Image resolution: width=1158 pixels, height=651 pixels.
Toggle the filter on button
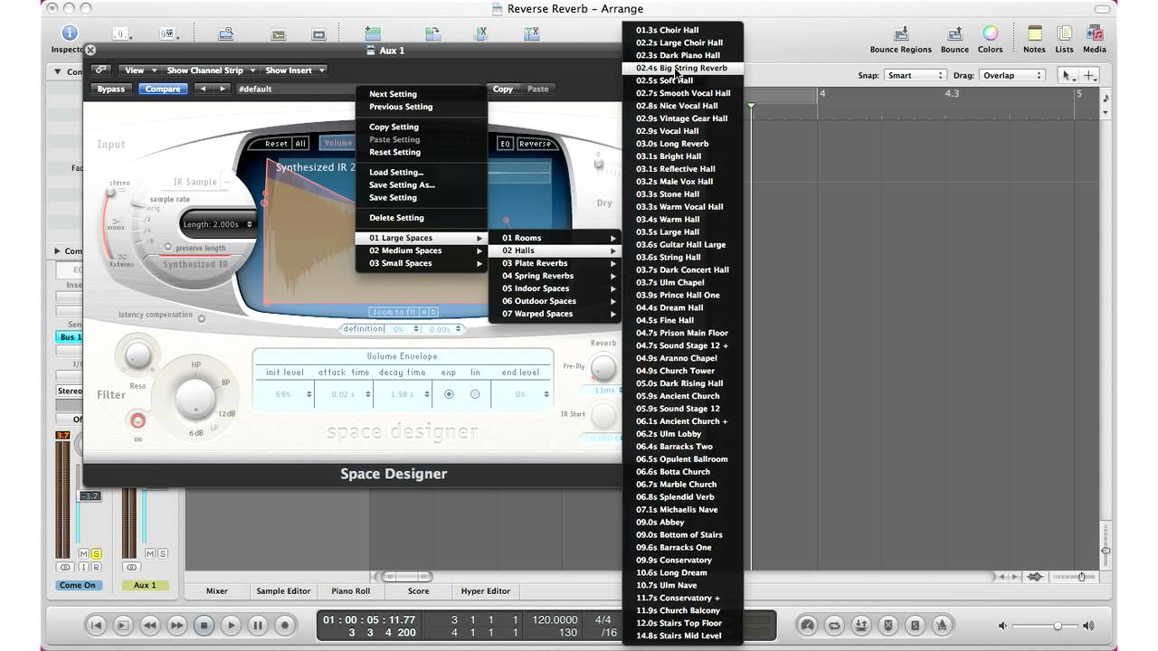pos(138,421)
